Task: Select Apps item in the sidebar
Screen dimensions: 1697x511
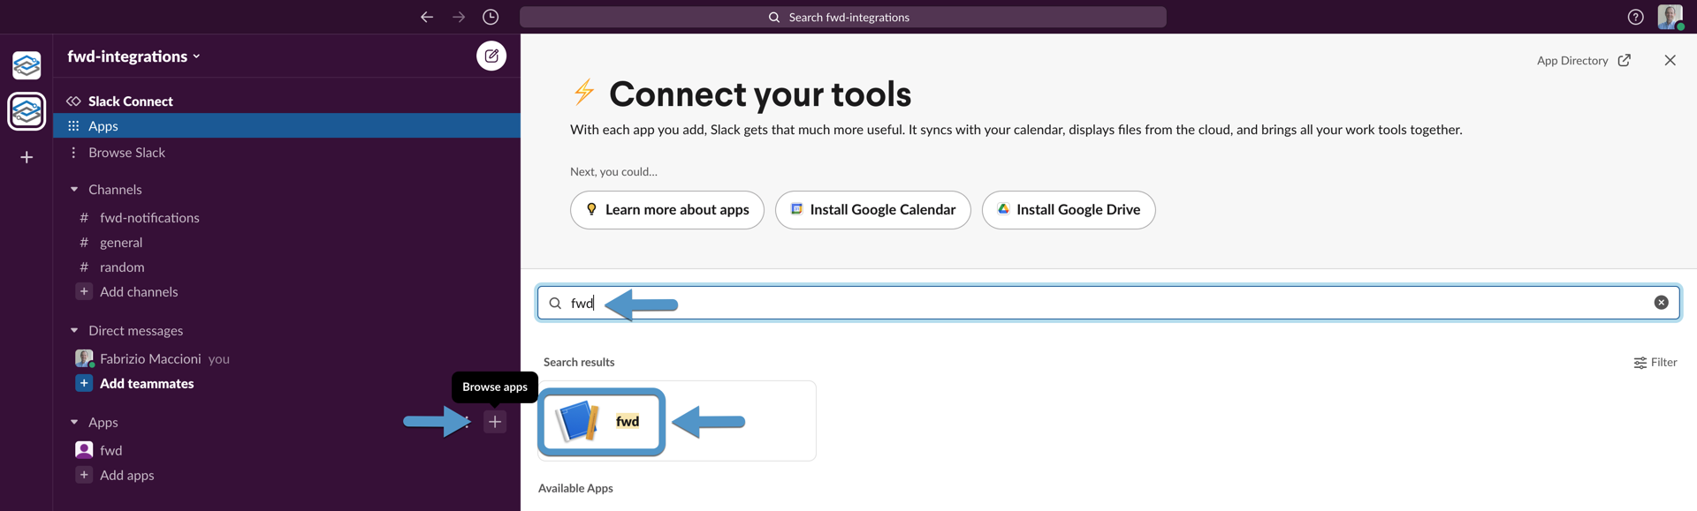Action: (286, 125)
